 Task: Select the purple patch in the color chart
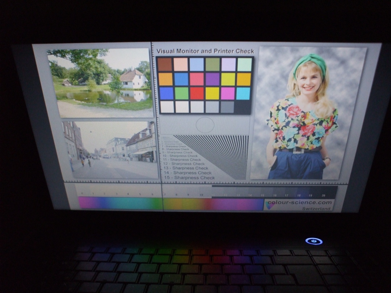[212, 79]
